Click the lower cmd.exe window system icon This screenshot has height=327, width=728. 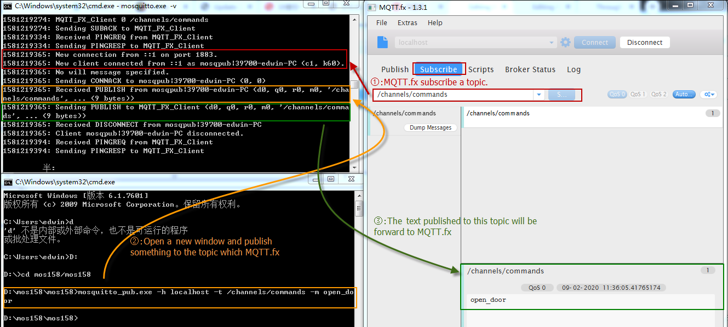8,182
